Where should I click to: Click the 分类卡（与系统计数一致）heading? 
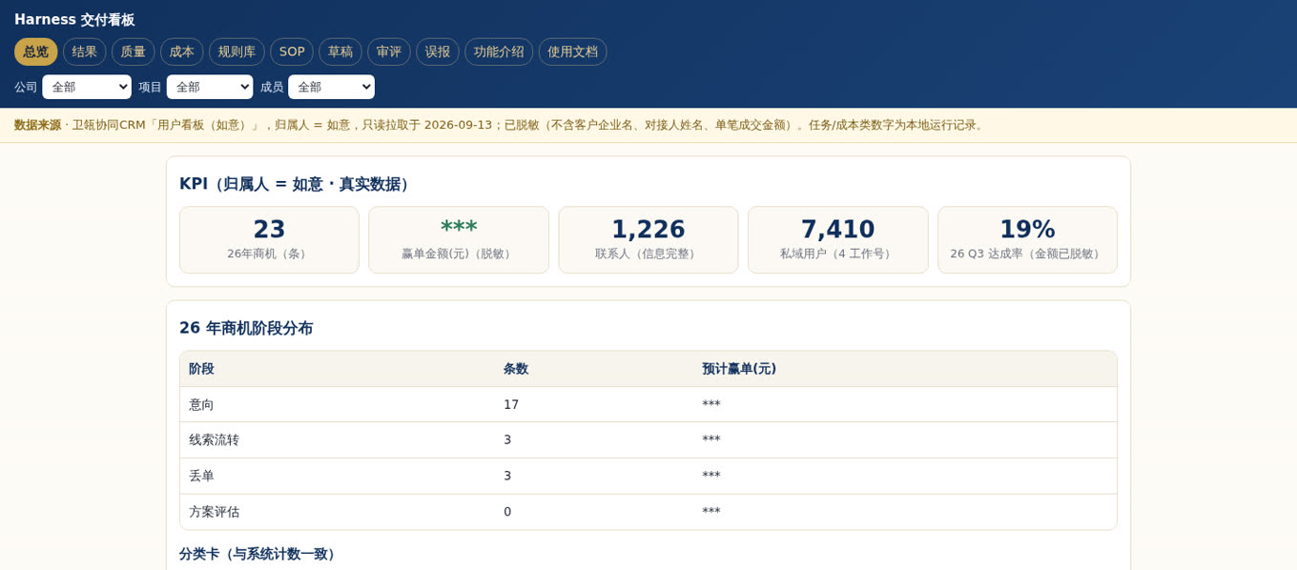(x=260, y=554)
